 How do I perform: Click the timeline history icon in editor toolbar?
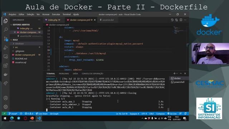pyautogui.click(x=172, y=20)
